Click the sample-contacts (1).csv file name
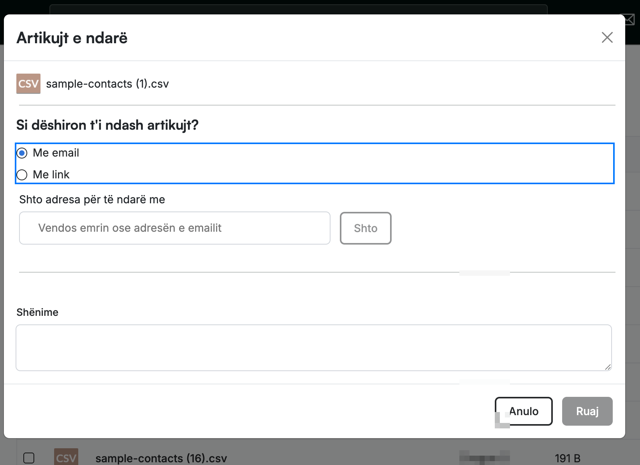Screen dimensions: 640x465 tap(107, 84)
